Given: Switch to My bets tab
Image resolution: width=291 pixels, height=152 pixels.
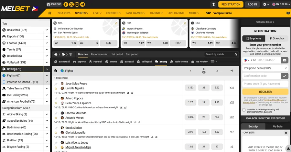Looking at the screenshot, I should [x=277, y=127].
